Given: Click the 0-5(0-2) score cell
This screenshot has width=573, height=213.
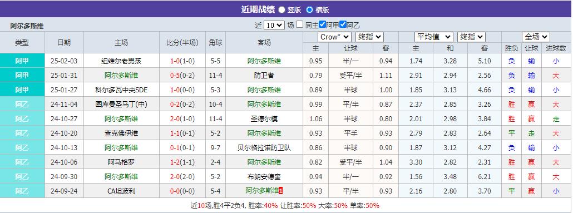Looking at the screenshot, I should [x=182, y=76].
